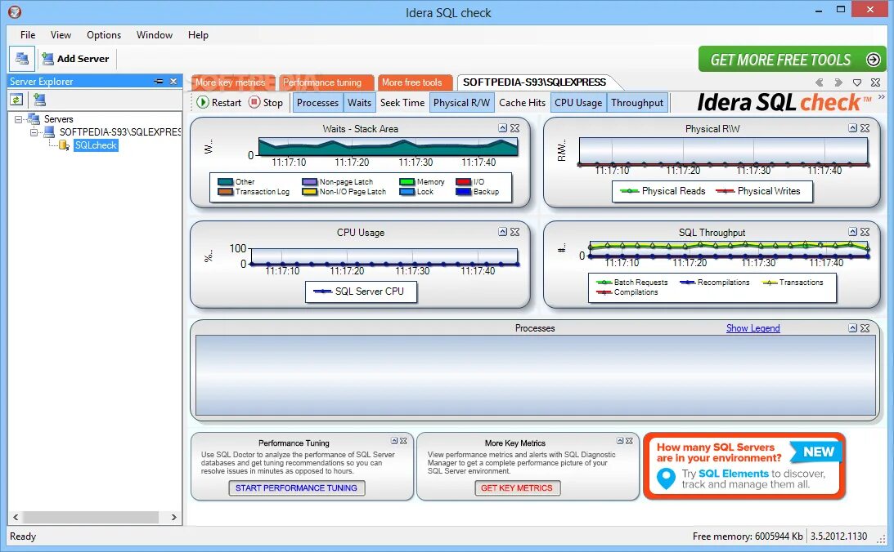The width and height of the screenshot is (894, 552).
Task: Toggle the Processes panel button
Action: 317,102
